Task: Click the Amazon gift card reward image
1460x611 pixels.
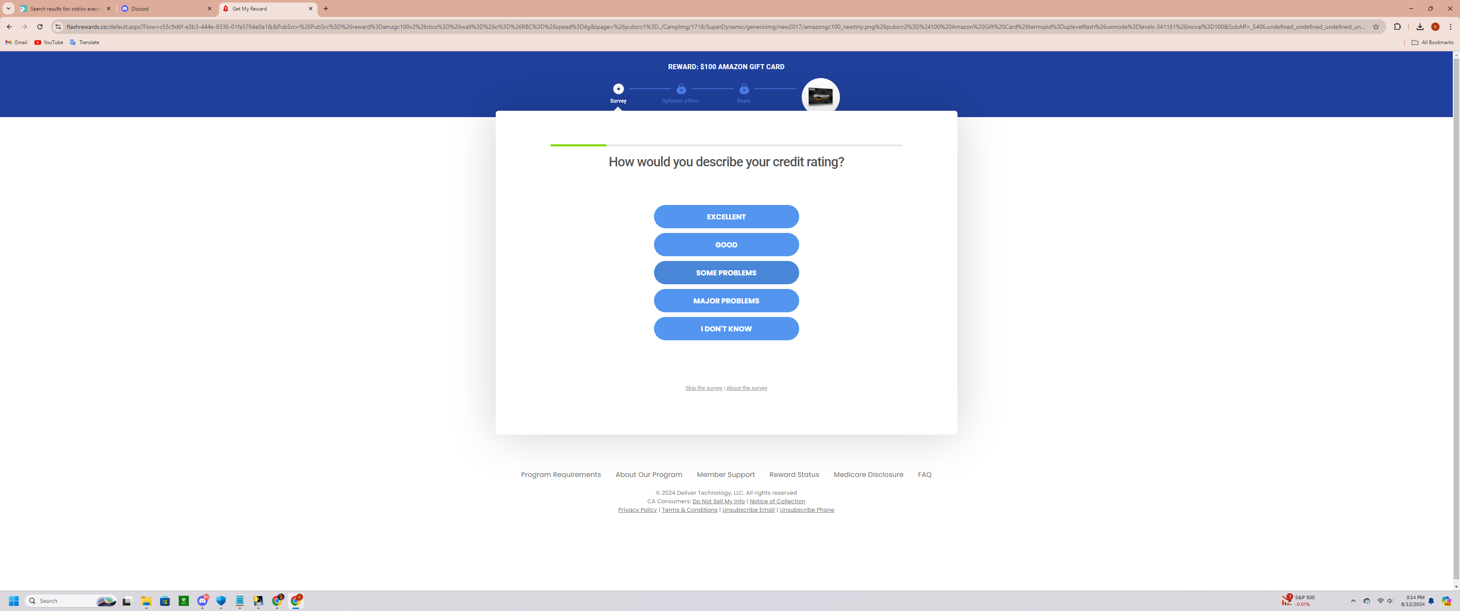Action: point(820,96)
